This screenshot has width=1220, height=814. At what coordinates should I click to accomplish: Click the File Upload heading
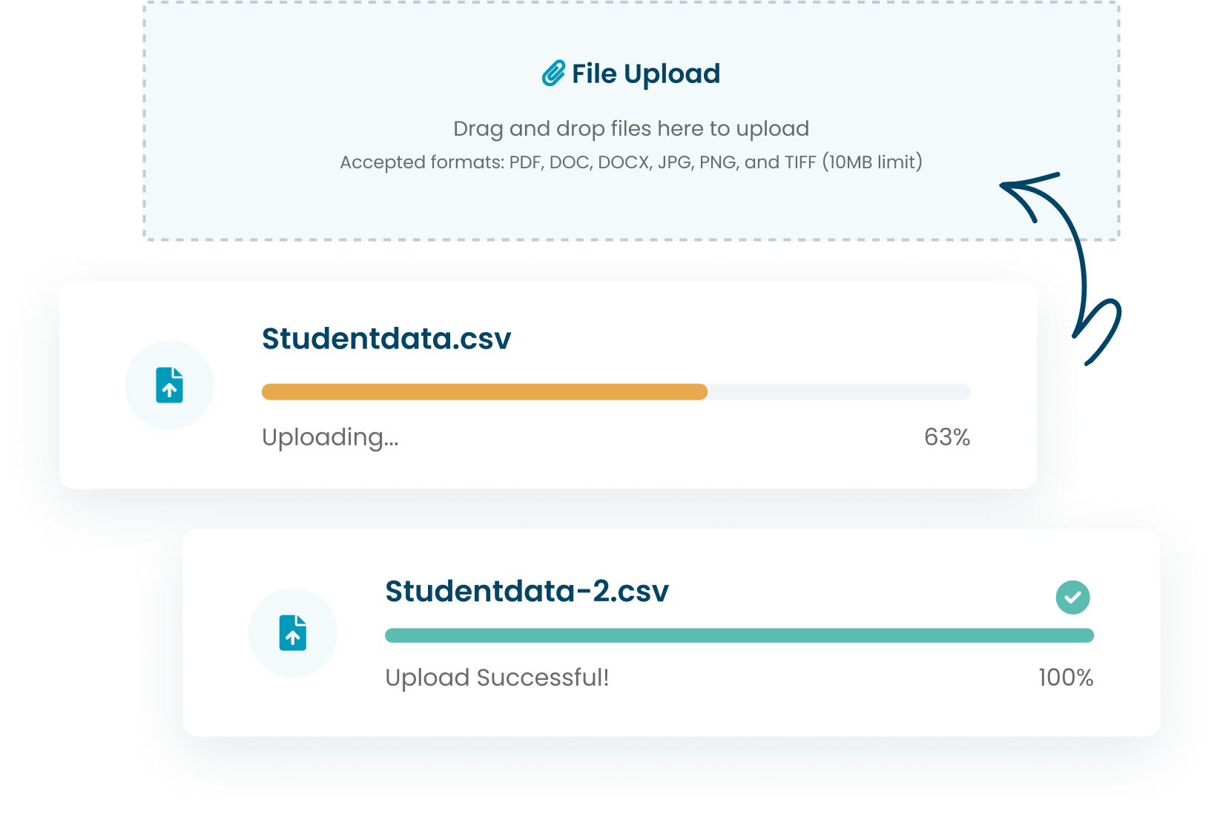pyautogui.click(x=645, y=73)
